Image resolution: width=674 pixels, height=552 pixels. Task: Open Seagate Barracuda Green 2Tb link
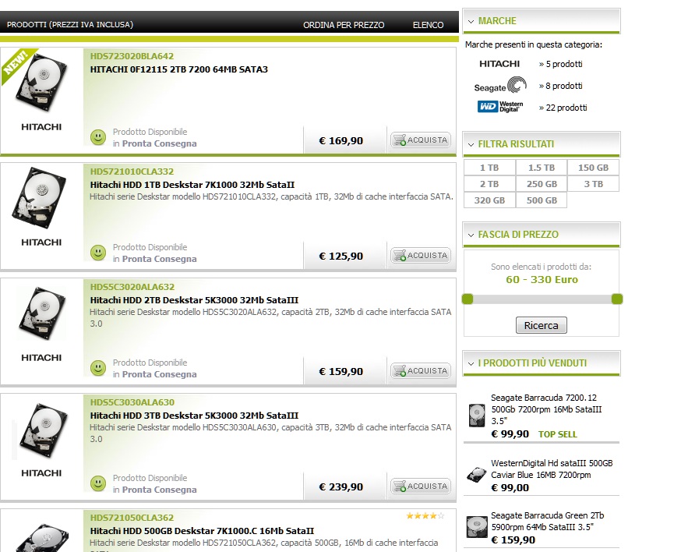[x=548, y=521]
